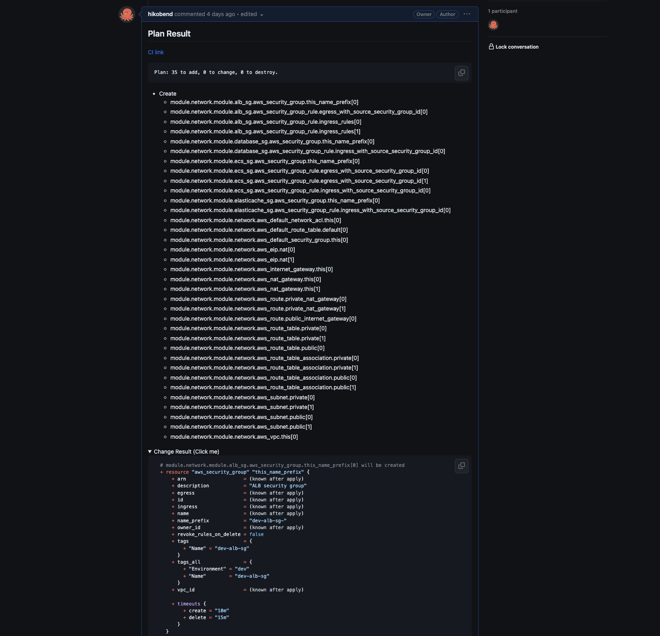Copy the plan summary code block

461,73
